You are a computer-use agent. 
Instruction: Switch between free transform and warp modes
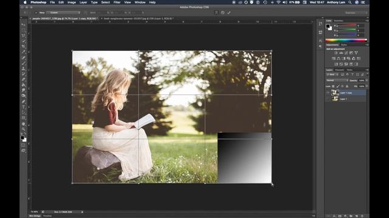tap(216, 13)
